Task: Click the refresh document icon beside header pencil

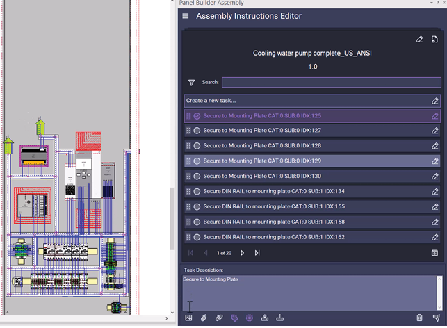Action: click(434, 40)
